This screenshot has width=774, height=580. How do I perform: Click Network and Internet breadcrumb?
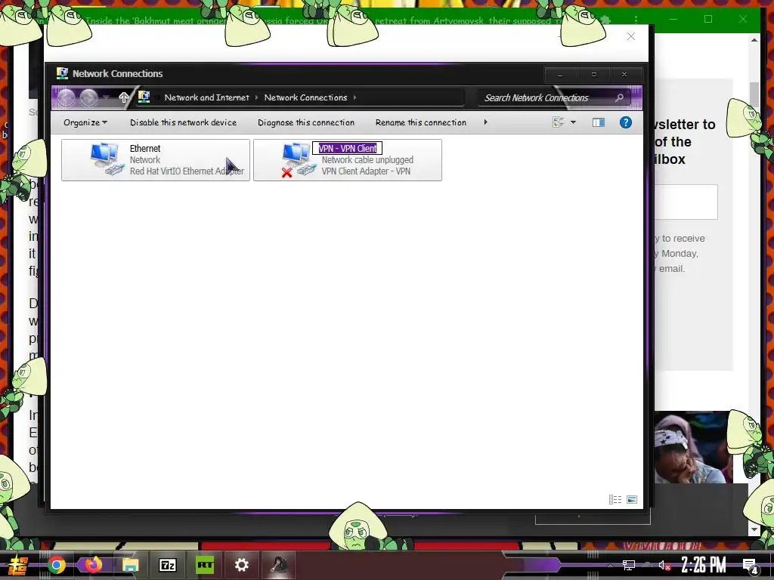tap(206, 97)
